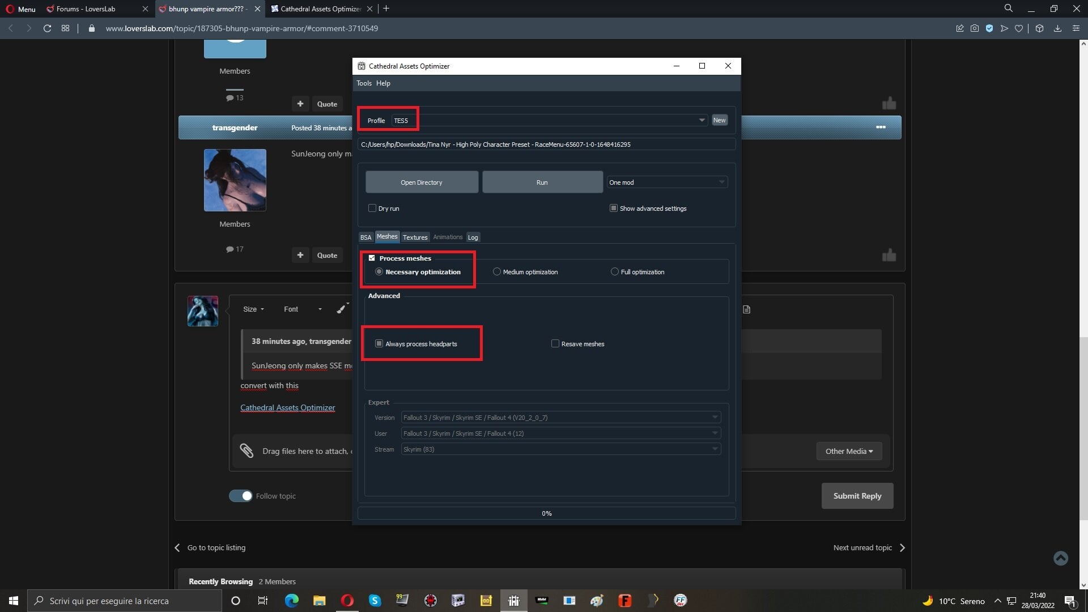Show hidden system tray icons chevron
Viewport: 1088px width, 612px height.
pyautogui.click(x=997, y=601)
